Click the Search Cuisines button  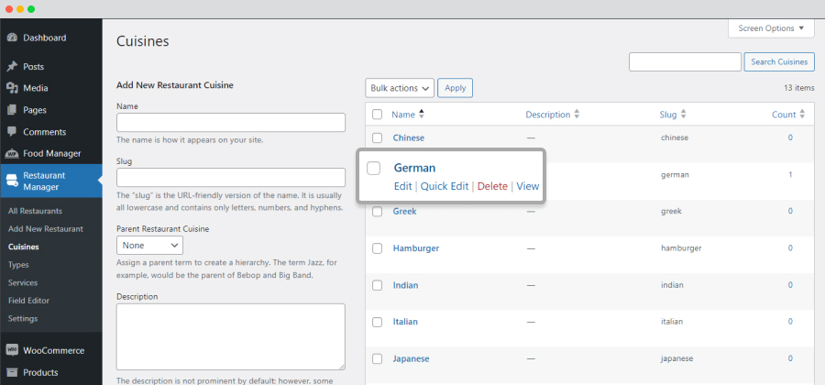click(779, 62)
